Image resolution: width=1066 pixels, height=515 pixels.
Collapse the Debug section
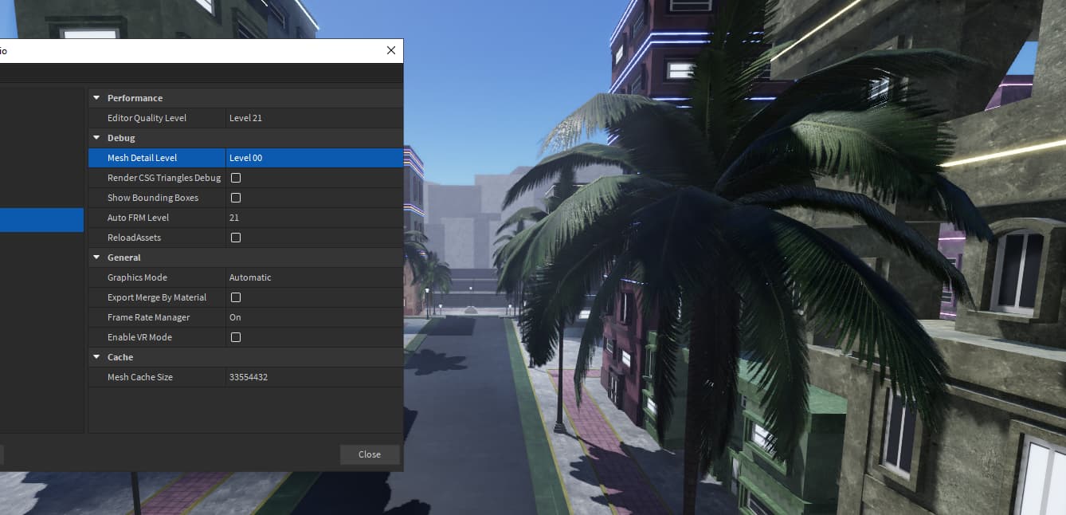[96, 137]
